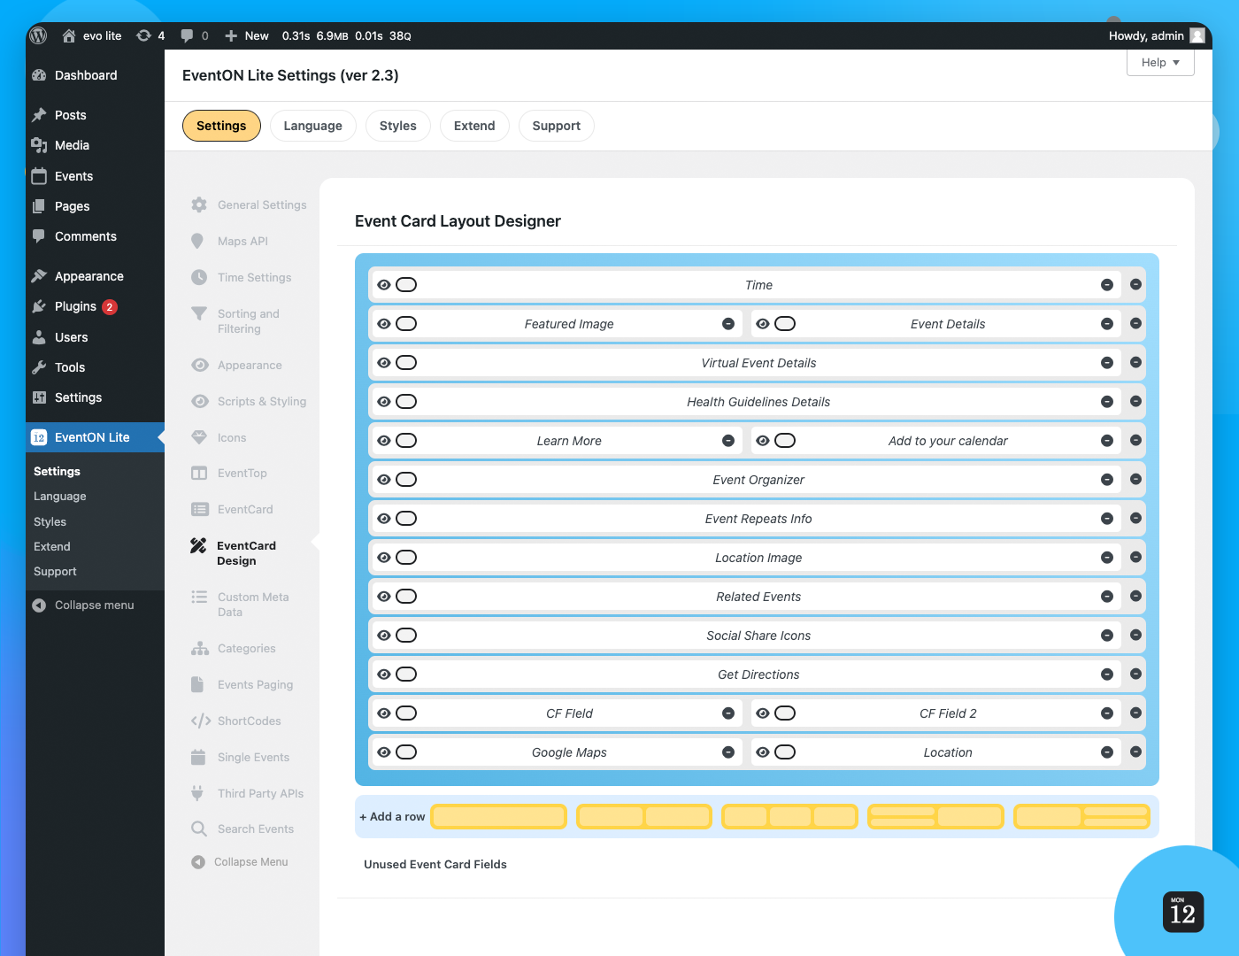This screenshot has width=1239, height=956.
Task: Open the Help dropdown
Action: click(1160, 62)
